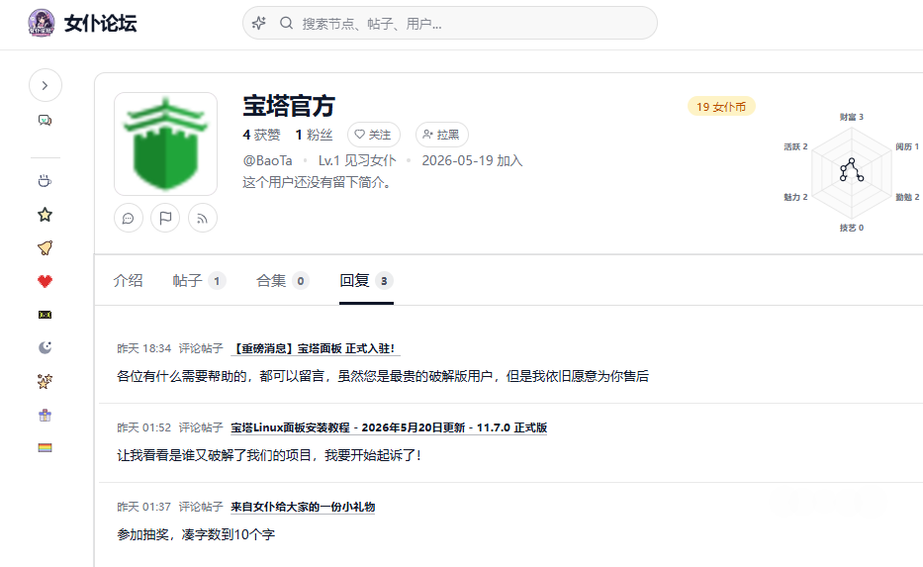Switch to the 合集 tab
This screenshot has width=923, height=567.
283,281
